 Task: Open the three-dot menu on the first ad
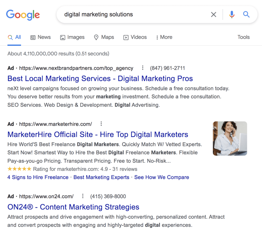point(143,68)
